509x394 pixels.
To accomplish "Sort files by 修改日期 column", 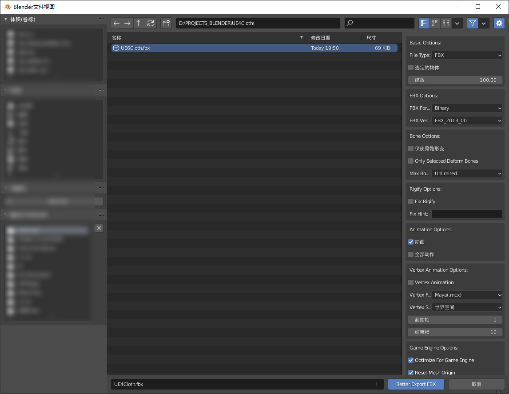I will (x=320, y=38).
